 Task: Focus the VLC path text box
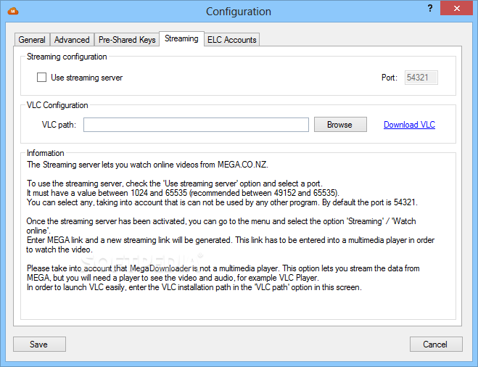tap(196, 125)
